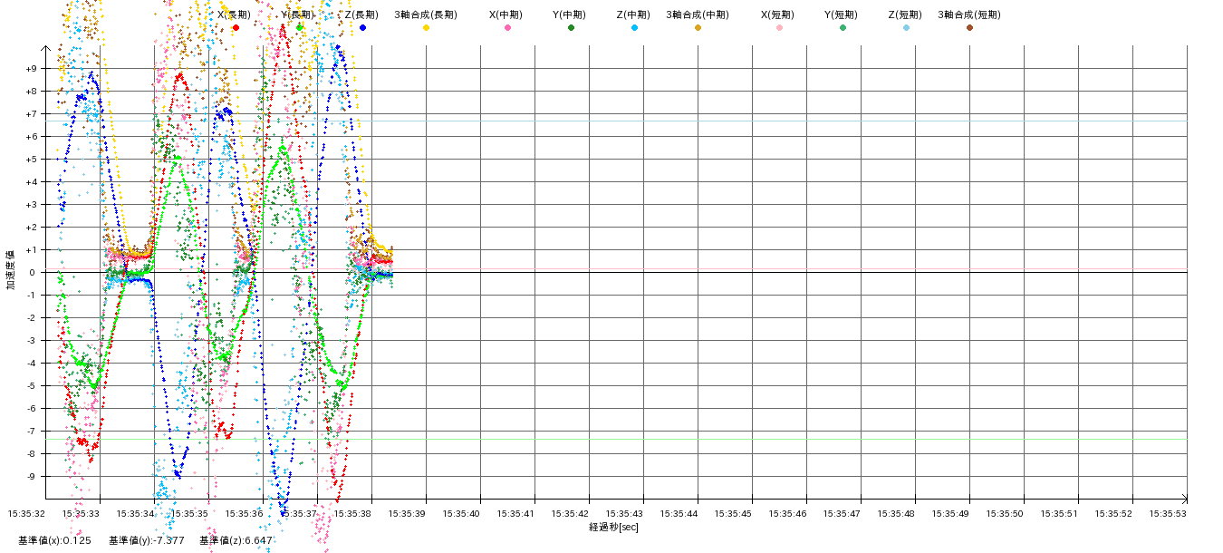Image resolution: width=1223 pixels, height=553 pixels.
Task: Select the green Y(長期) legend dot
Action: pyautogui.click(x=299, y=28)
